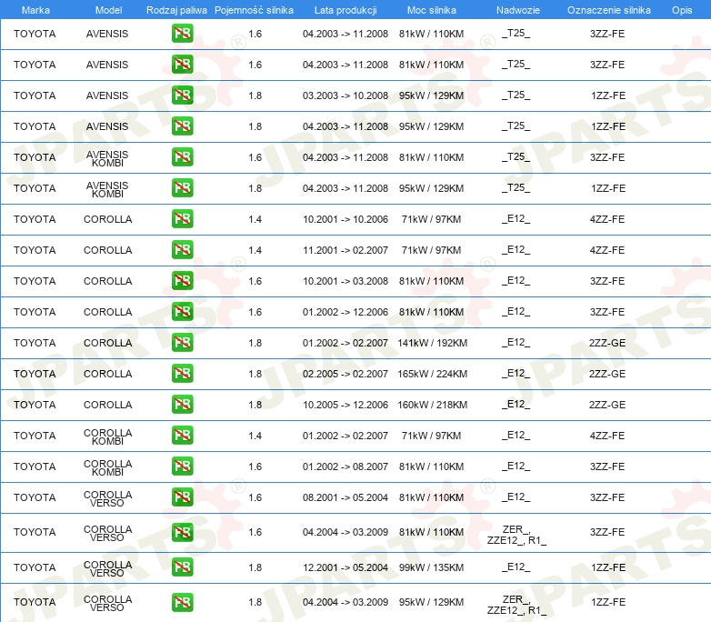Select the date range 02.2005 -> 02.2007
This screenshot has width=711, height=622.
pyautogui.click(x=345, y=374)
